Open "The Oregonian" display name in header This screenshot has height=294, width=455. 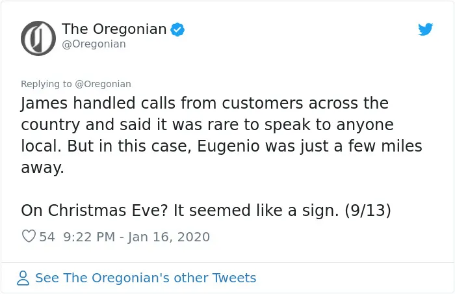114,29
